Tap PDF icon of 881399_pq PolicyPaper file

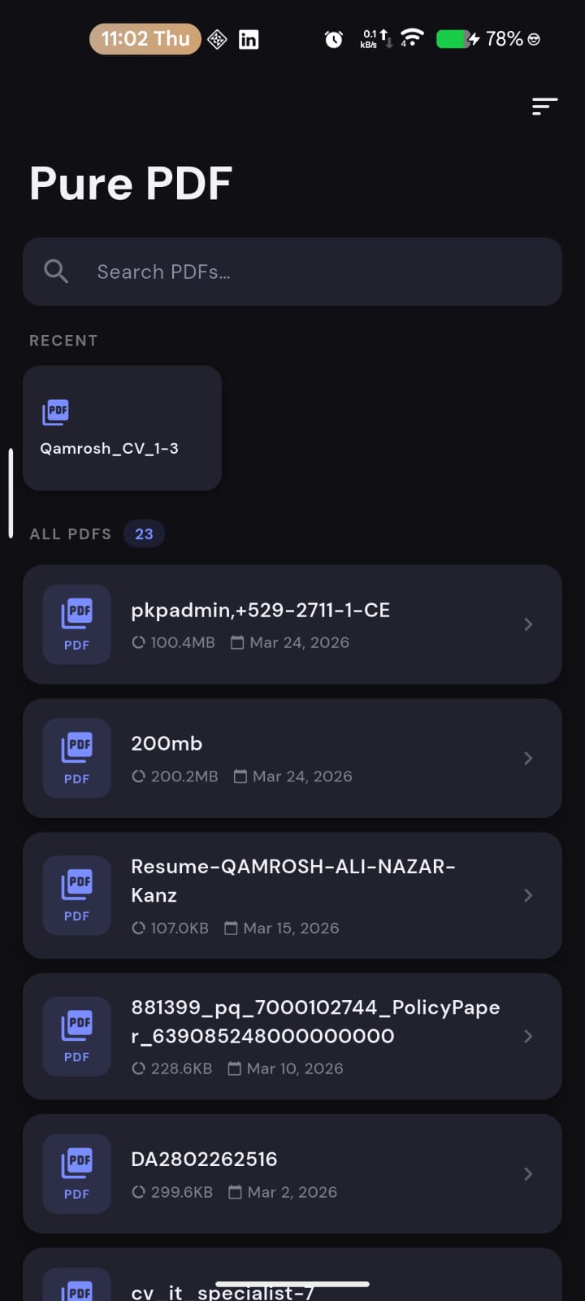tap(76, 1036)
